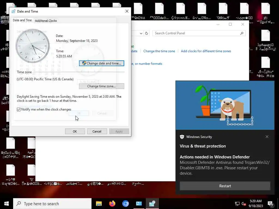Click the taskbar search box

click(x=52, y=204)
